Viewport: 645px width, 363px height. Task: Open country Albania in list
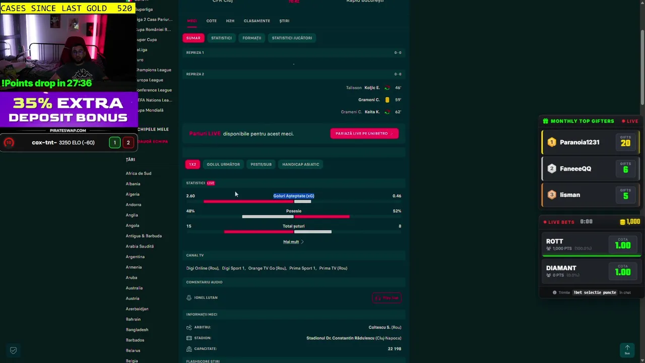coord(133,184)
